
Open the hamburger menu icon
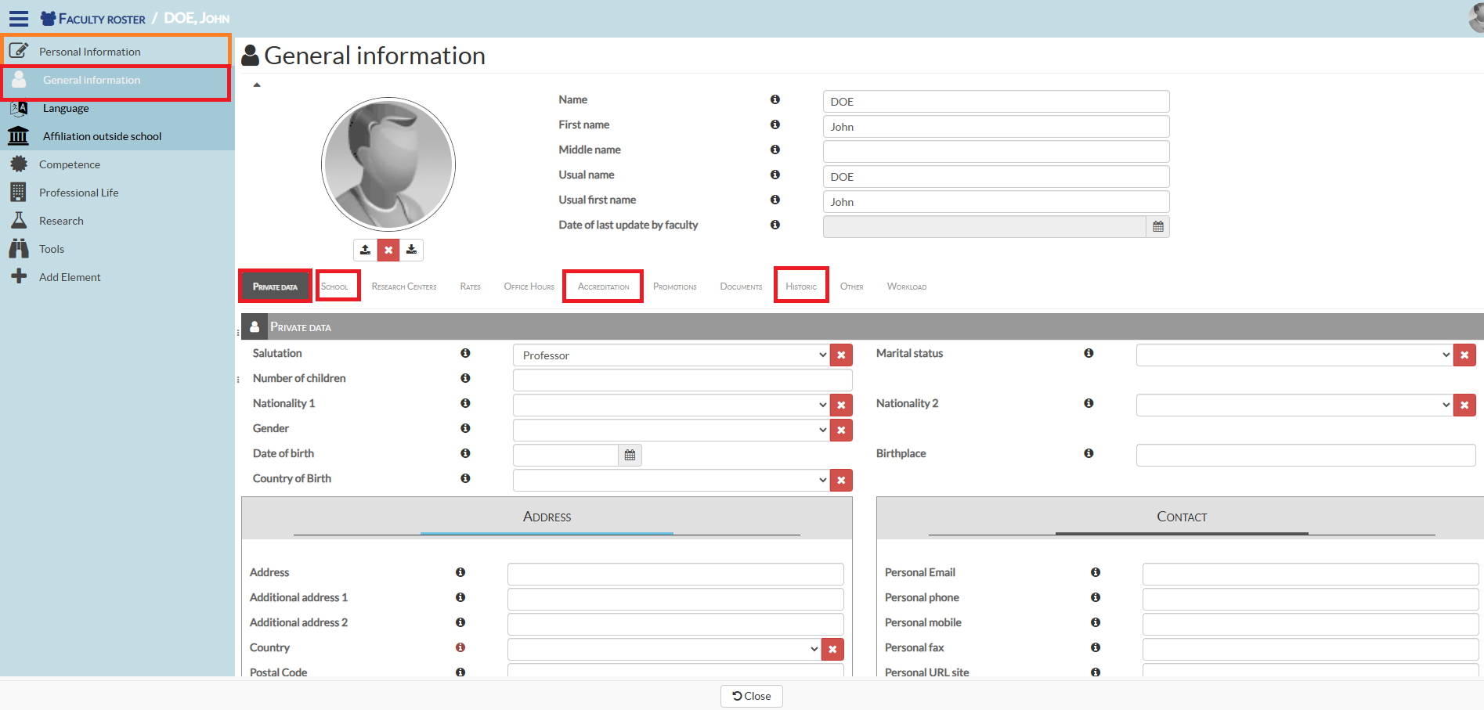[x=19, y=19]
